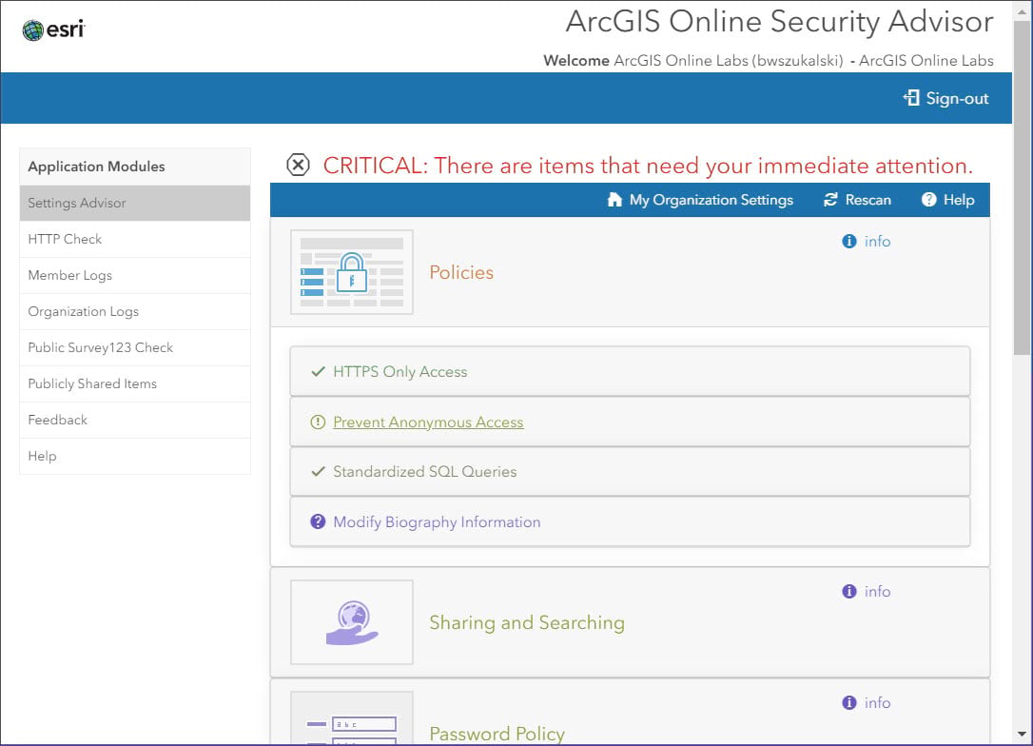Expand the Password Policy section

(497, 734)
